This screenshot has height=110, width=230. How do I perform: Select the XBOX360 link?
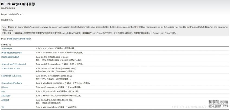6,96
